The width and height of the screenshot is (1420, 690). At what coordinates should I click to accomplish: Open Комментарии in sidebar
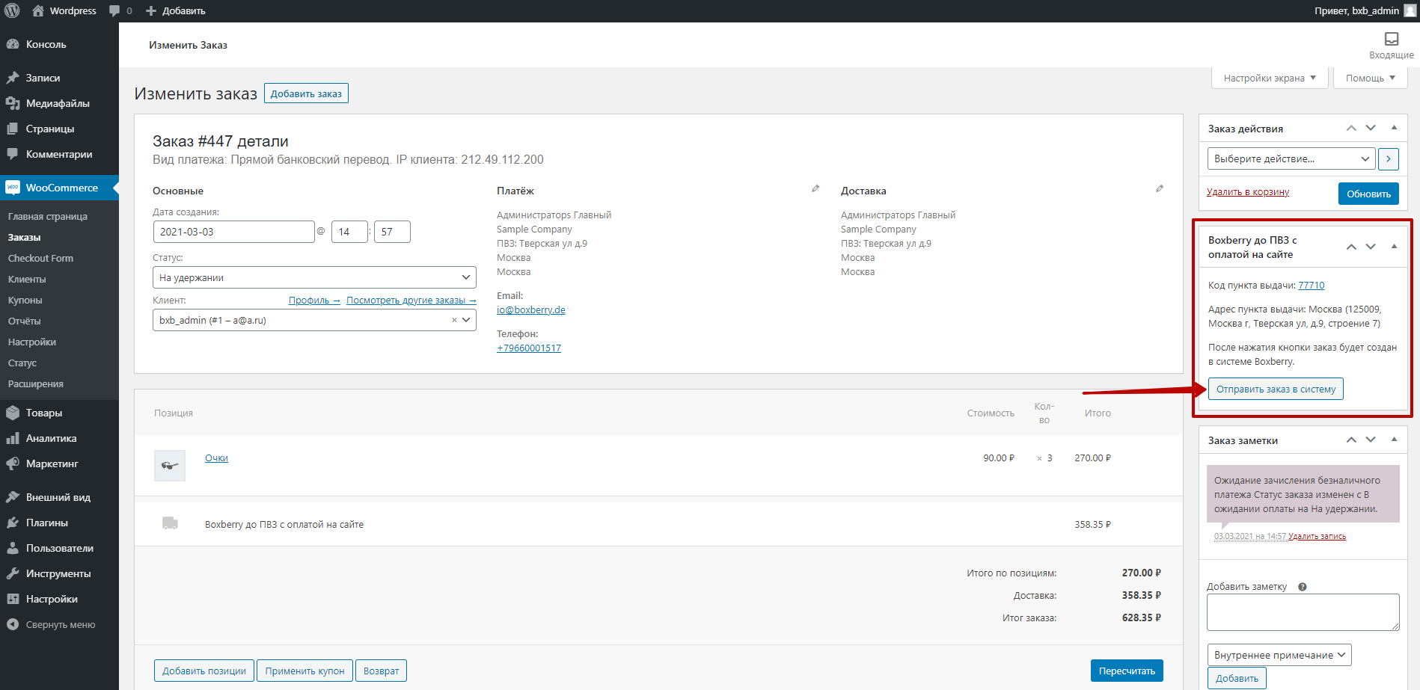59,154
